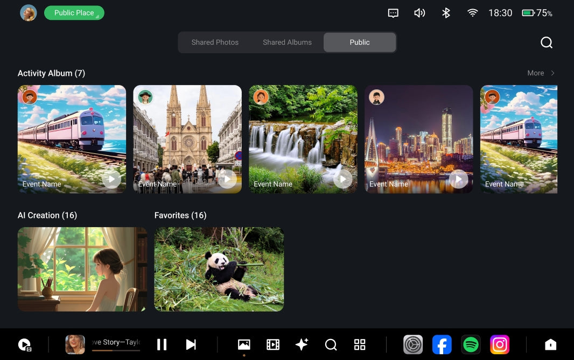
Task: Click owner avatar on cathedral album
Action: [145, 97]
